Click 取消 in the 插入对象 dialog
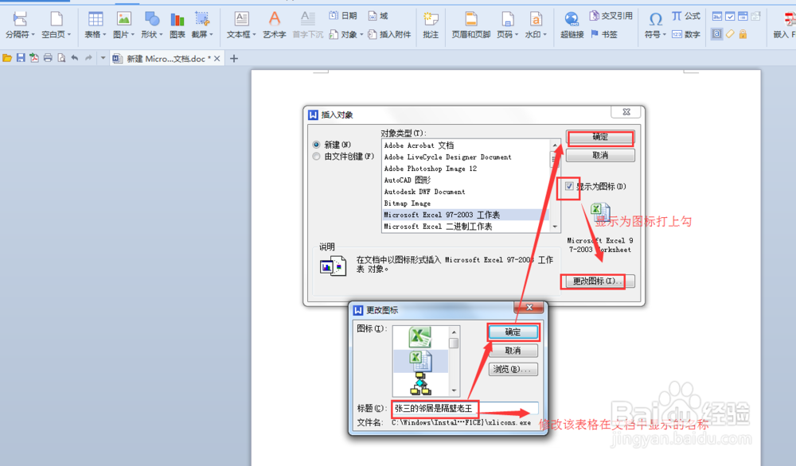 point(600,155)
